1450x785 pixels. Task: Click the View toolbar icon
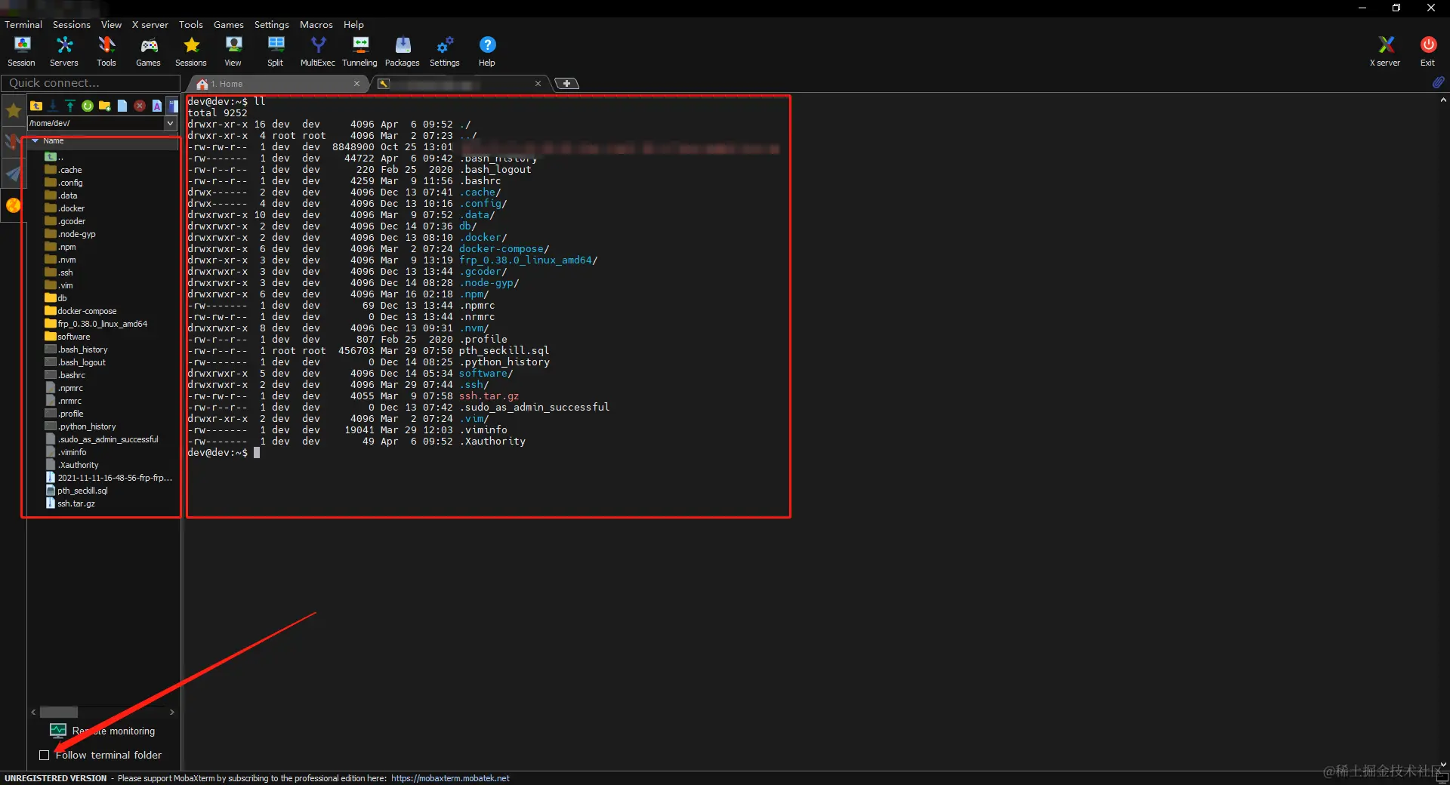click(233, 51)
